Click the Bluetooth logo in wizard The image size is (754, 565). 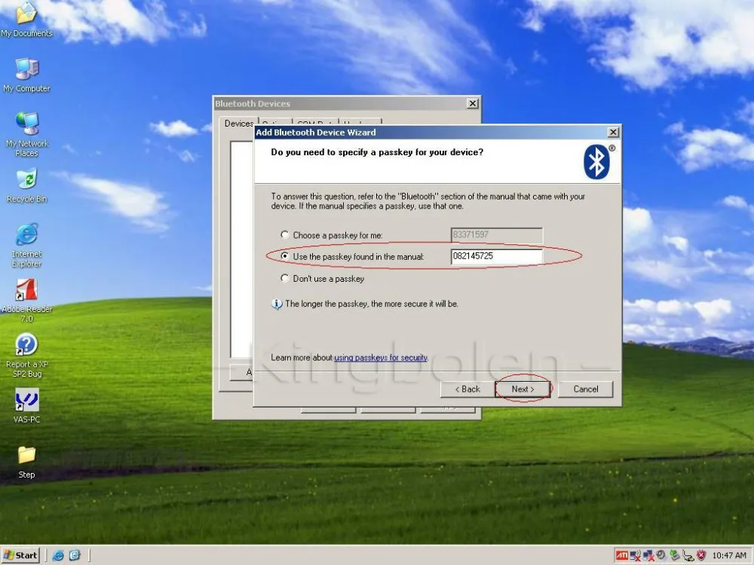click(596, 162)
